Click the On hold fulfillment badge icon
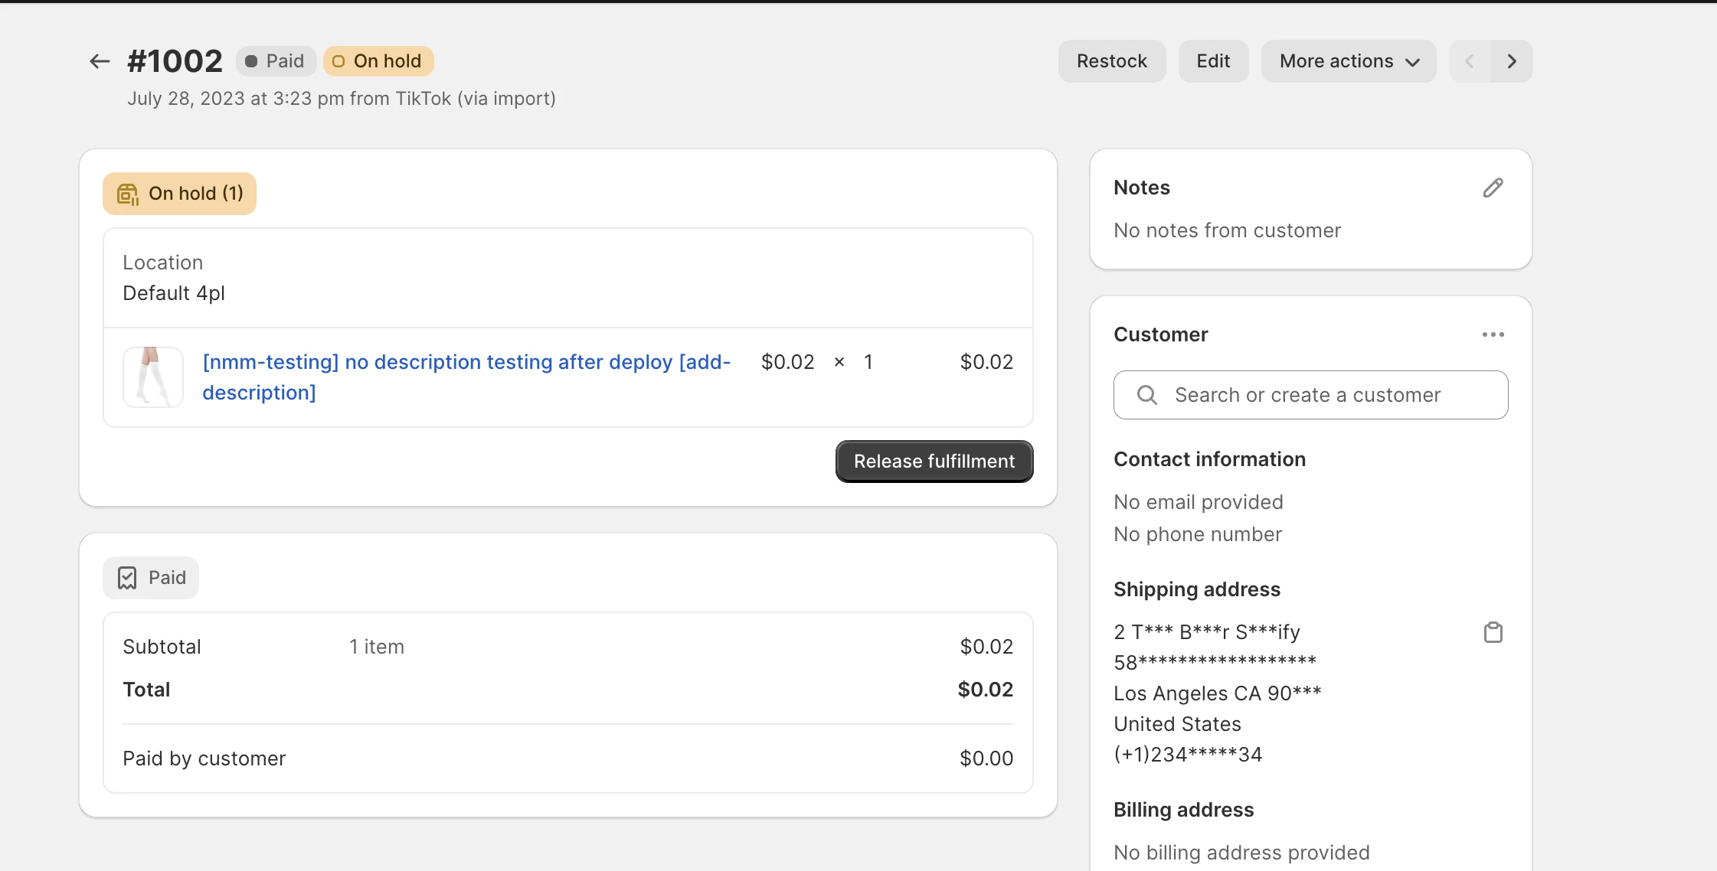 128,194
